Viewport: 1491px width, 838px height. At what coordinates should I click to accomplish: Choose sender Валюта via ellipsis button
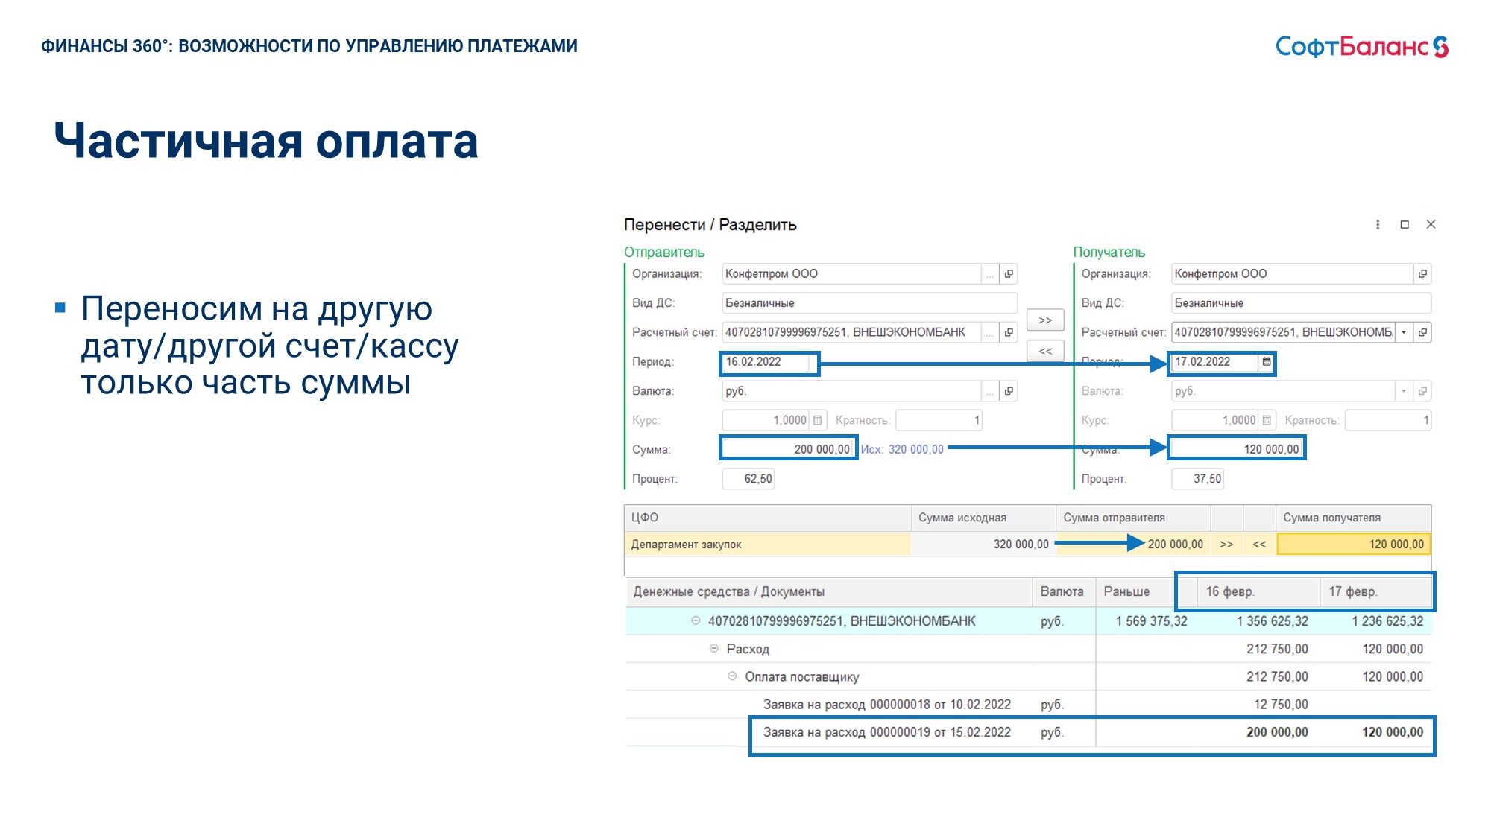pyautogui.click(x=990, y=391)
